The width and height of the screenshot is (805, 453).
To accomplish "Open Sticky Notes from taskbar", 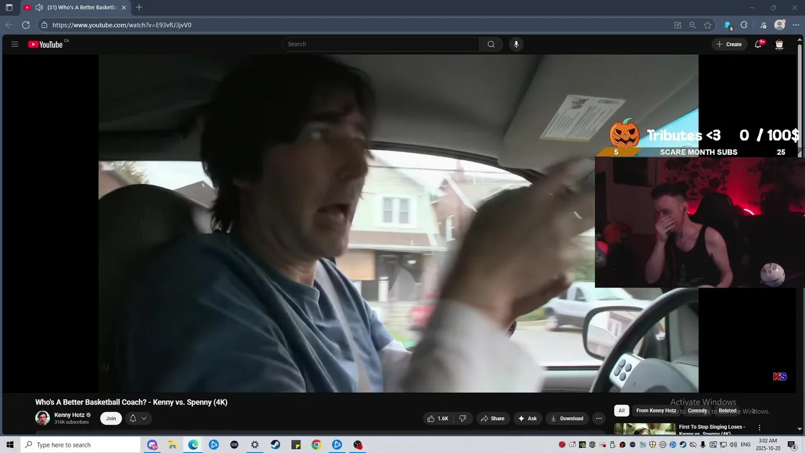I will (x=296, y=445).
